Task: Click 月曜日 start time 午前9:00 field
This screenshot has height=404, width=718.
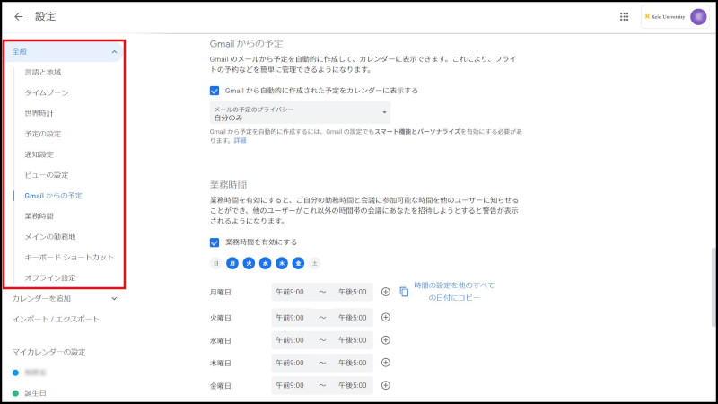Action: pos(291,292)
